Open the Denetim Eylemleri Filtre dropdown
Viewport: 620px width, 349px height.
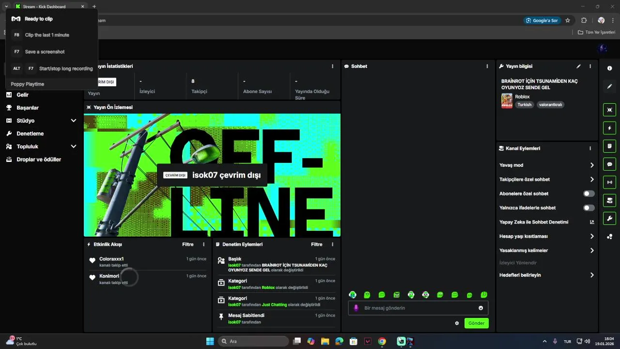pos(317,244)
